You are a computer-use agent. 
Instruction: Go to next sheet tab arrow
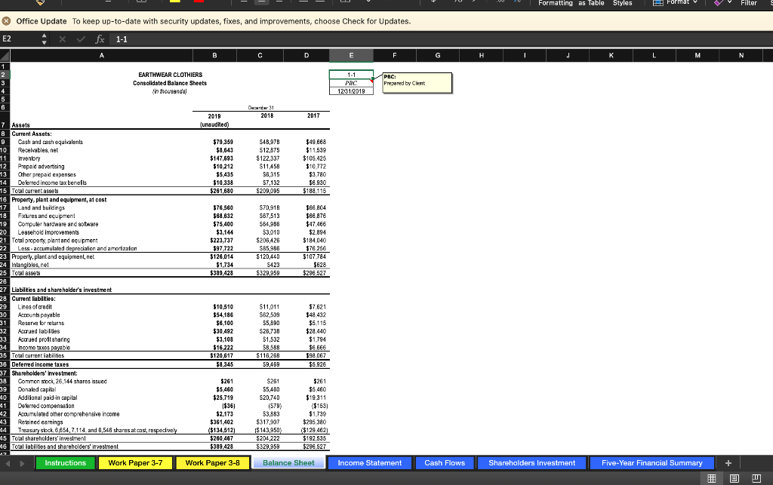pos(22,463)
